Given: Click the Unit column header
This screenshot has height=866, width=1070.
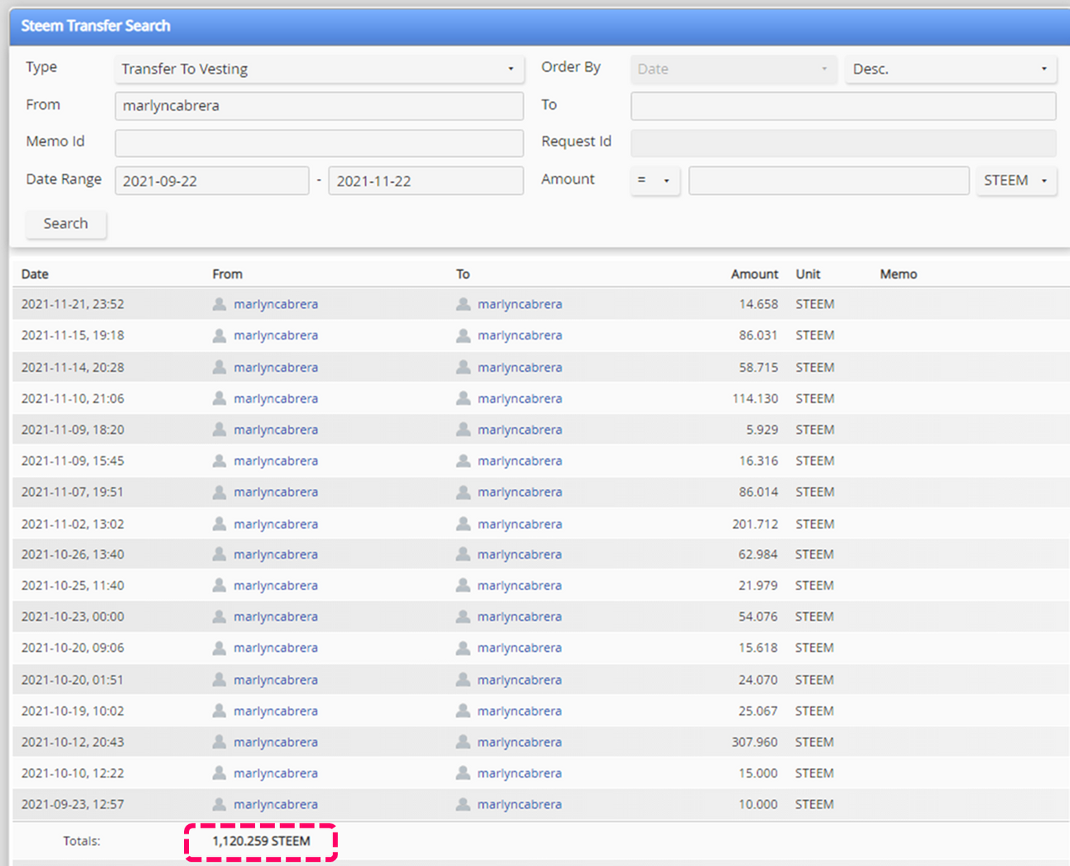Looking at the screenshot, I should tap(808, 274).
